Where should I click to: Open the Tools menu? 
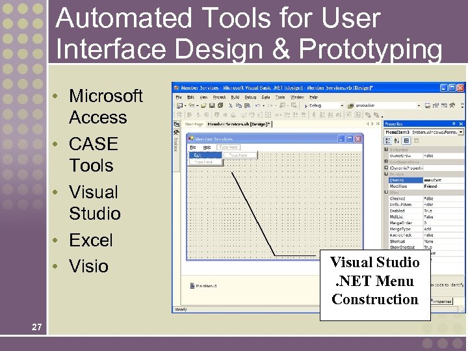[x=280, y=97]
